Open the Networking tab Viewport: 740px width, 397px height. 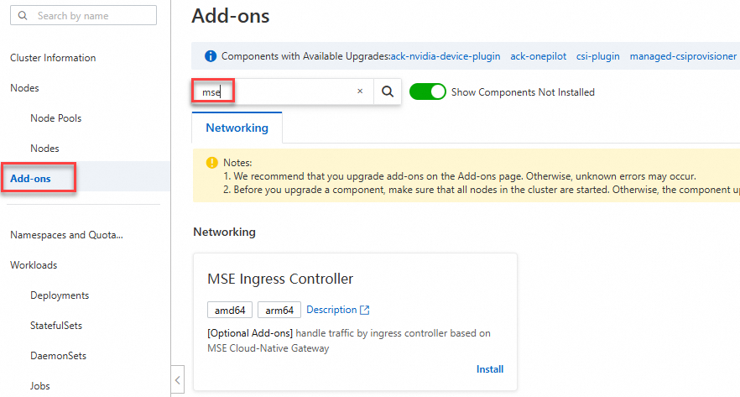pyautogui.click(x=237, y=128)
